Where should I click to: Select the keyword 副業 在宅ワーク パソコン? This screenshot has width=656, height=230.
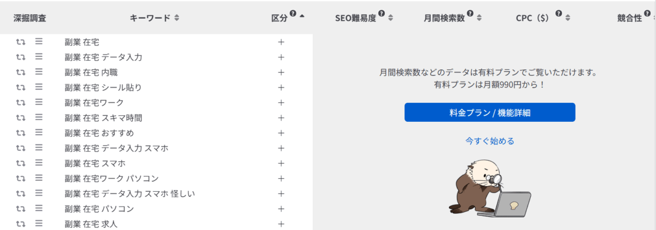point(112,178)
